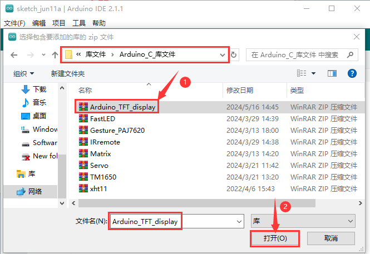Open 下载 folder in sidebar
The height and width of the screenshot is (254, 370).
34,89
